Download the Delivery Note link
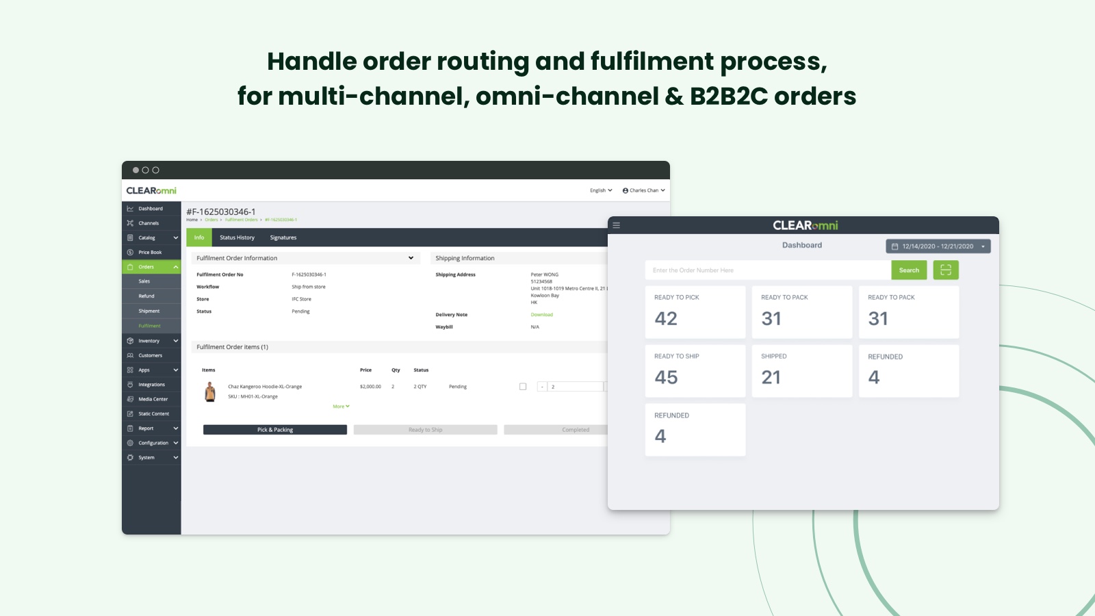The width and height of the screenshot is (1095, 616). pos(542,315)
